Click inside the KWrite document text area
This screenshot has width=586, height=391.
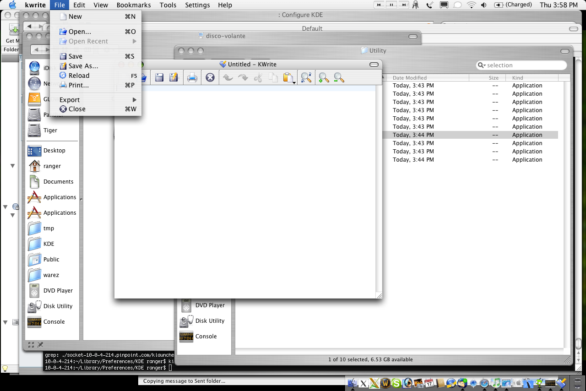(245, 192)
